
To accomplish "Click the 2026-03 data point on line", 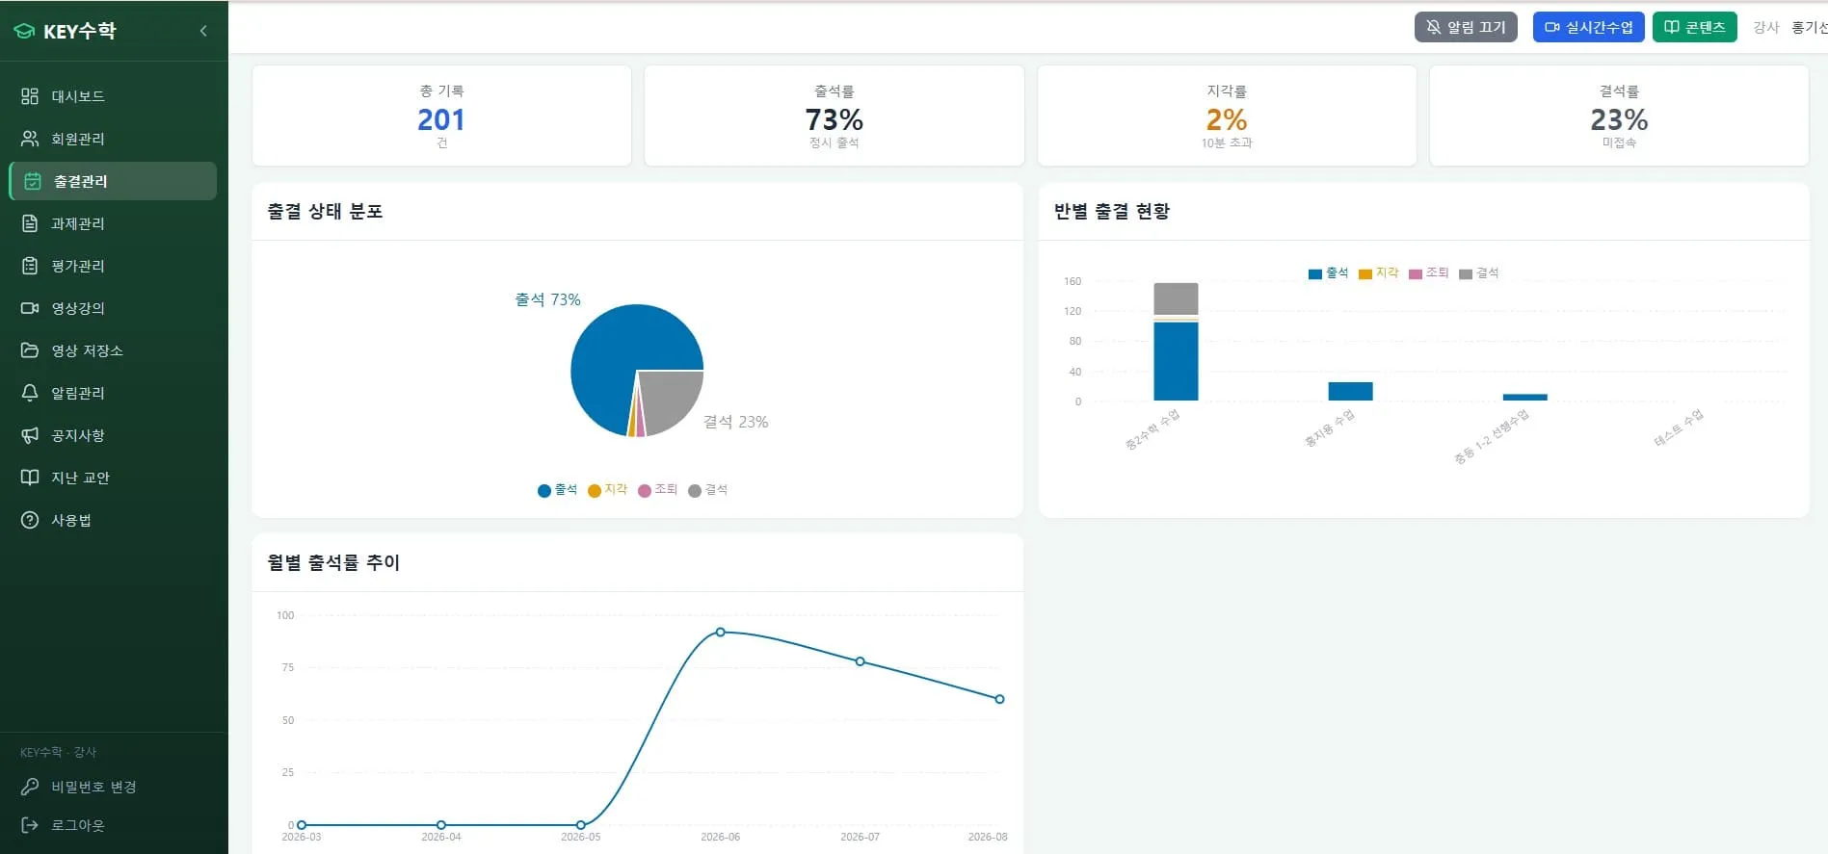I will click(302, 825).
